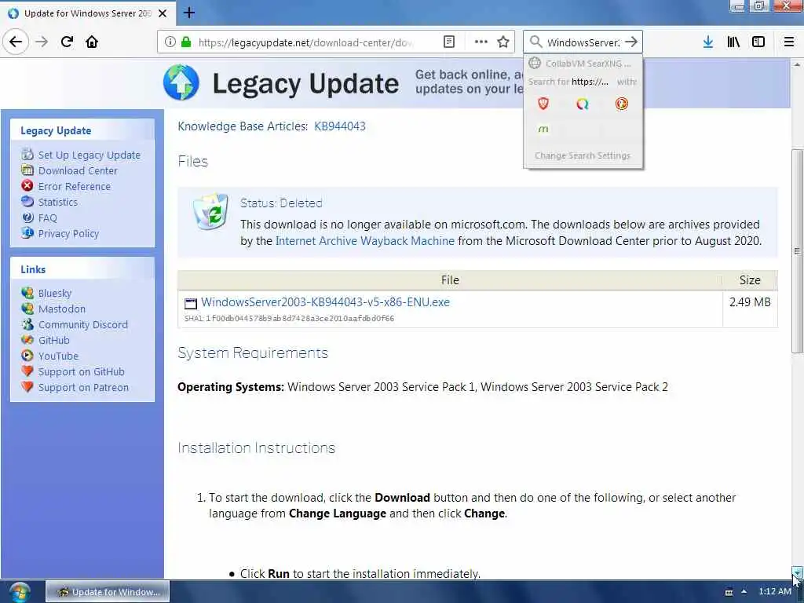This screenshot has width=804, height=603.
Task: Open Set Up Legacy Update link
Action: tap(90, 155)
